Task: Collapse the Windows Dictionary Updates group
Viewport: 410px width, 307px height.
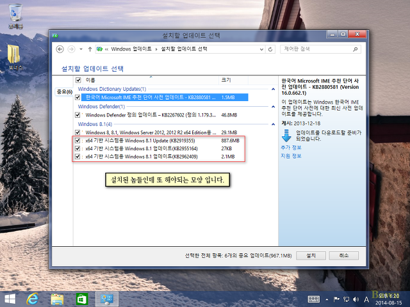Action: point(274,89)
